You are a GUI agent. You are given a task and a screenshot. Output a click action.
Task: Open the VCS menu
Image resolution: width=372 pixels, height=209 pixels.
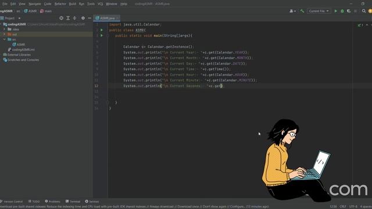(100, 4)
